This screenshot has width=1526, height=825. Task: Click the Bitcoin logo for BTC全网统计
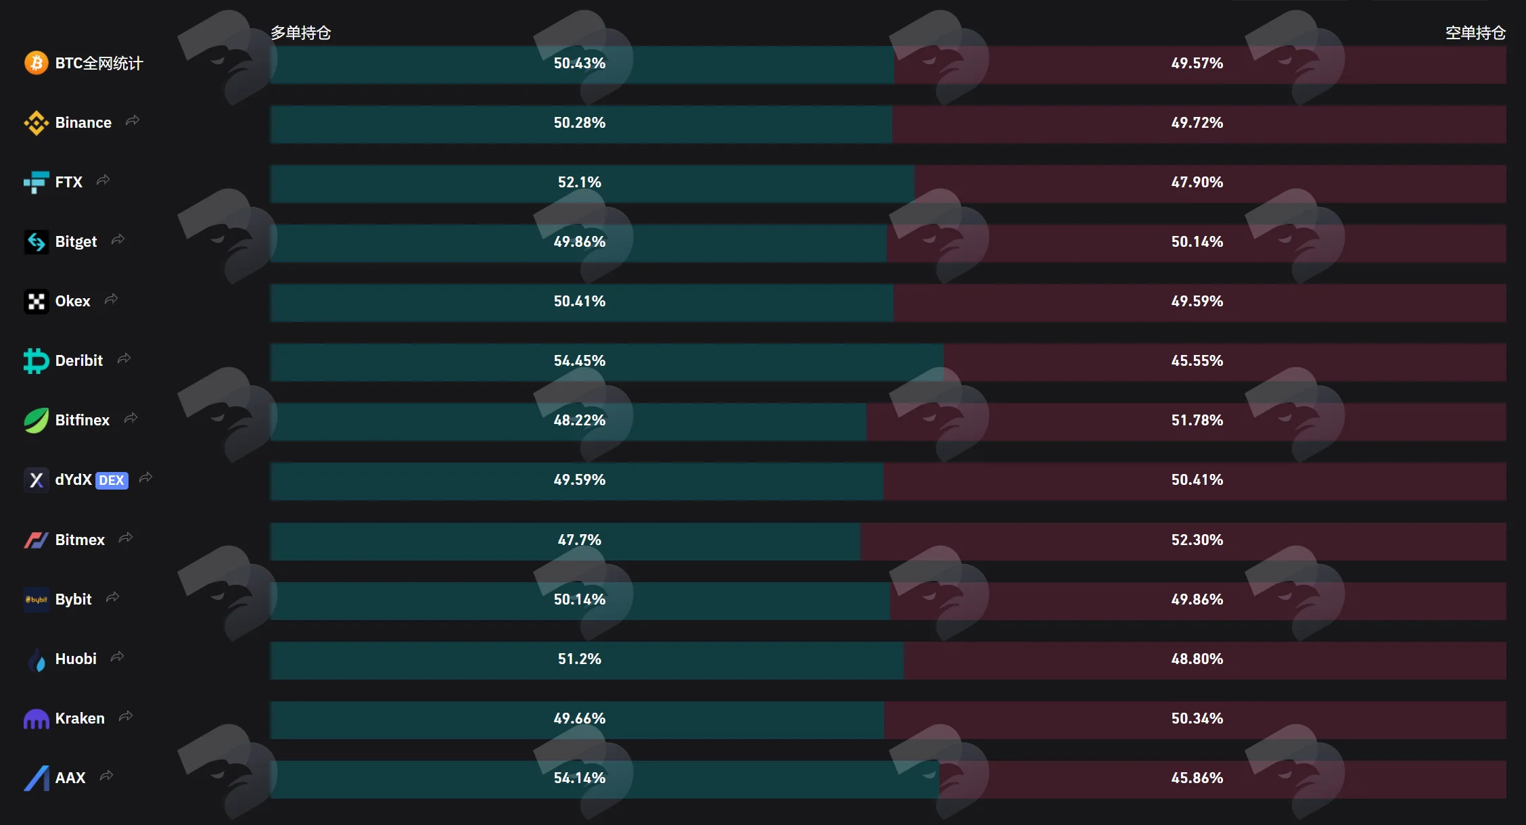coord(37,63)
